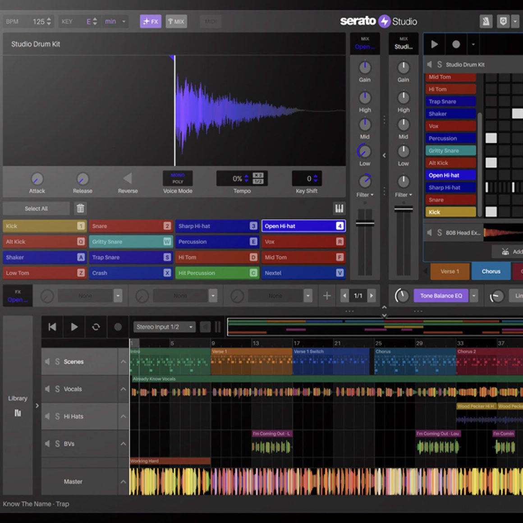Click the loop icon in the transport bar
The image size is (523, 523).
(x=96, y=327)
